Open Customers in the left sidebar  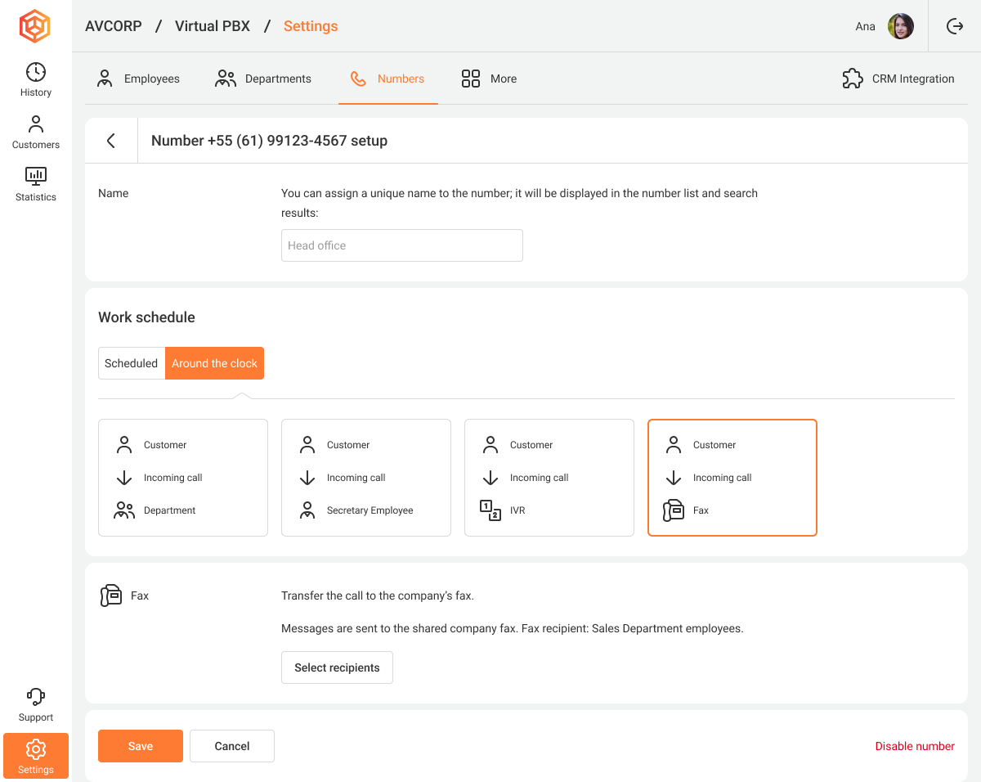point(36,132)
